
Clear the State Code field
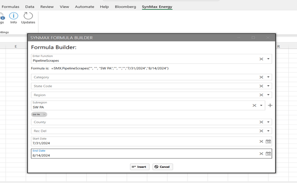(x=261, y=86)
